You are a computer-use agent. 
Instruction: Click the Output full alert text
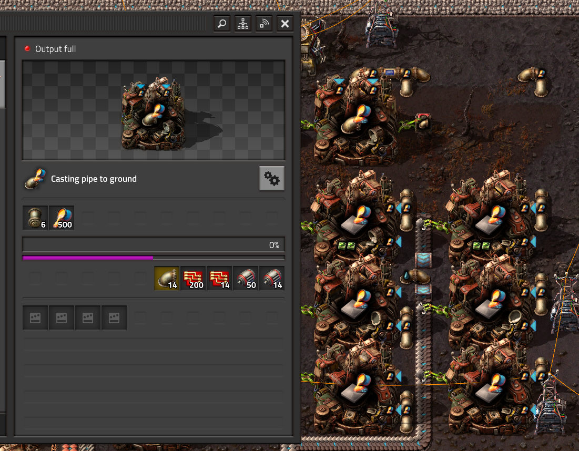tap(55, 48)
